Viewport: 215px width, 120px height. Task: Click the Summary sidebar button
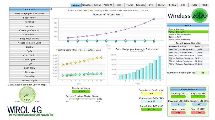click(29, 9)
